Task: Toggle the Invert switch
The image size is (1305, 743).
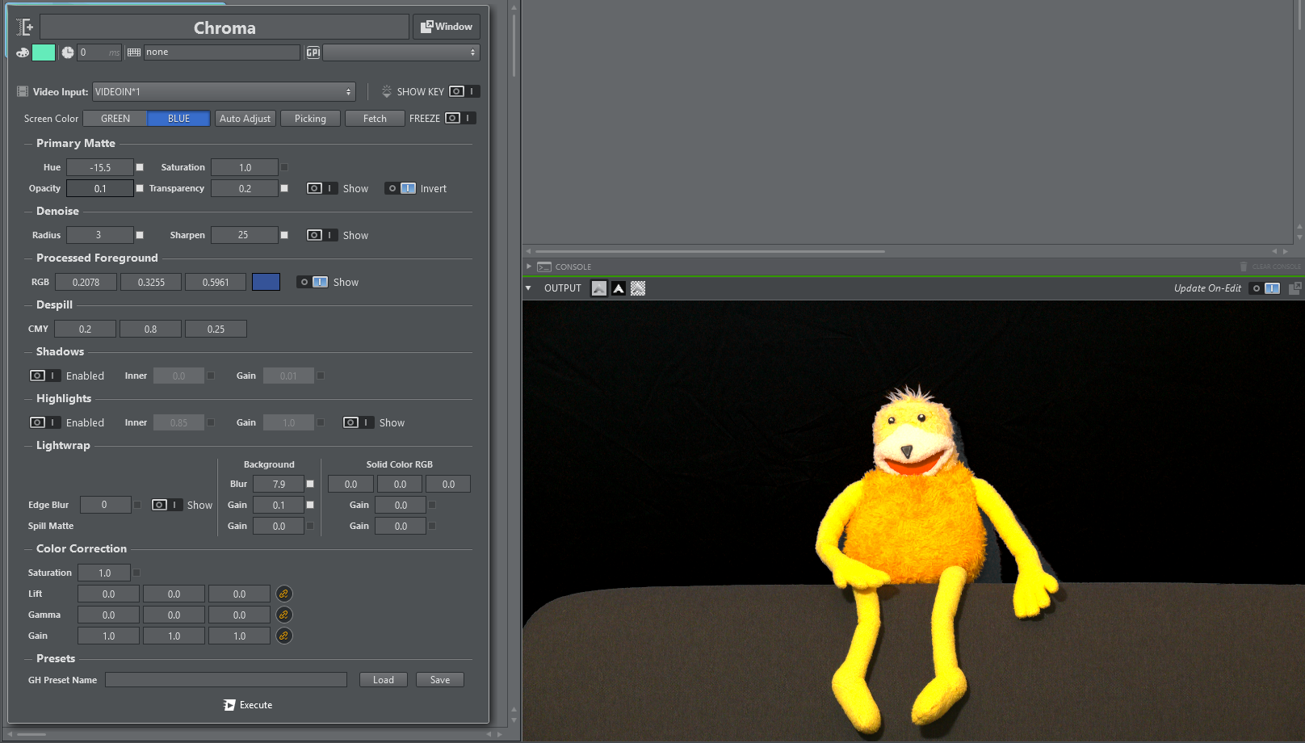Action: (x=401, y=188)
